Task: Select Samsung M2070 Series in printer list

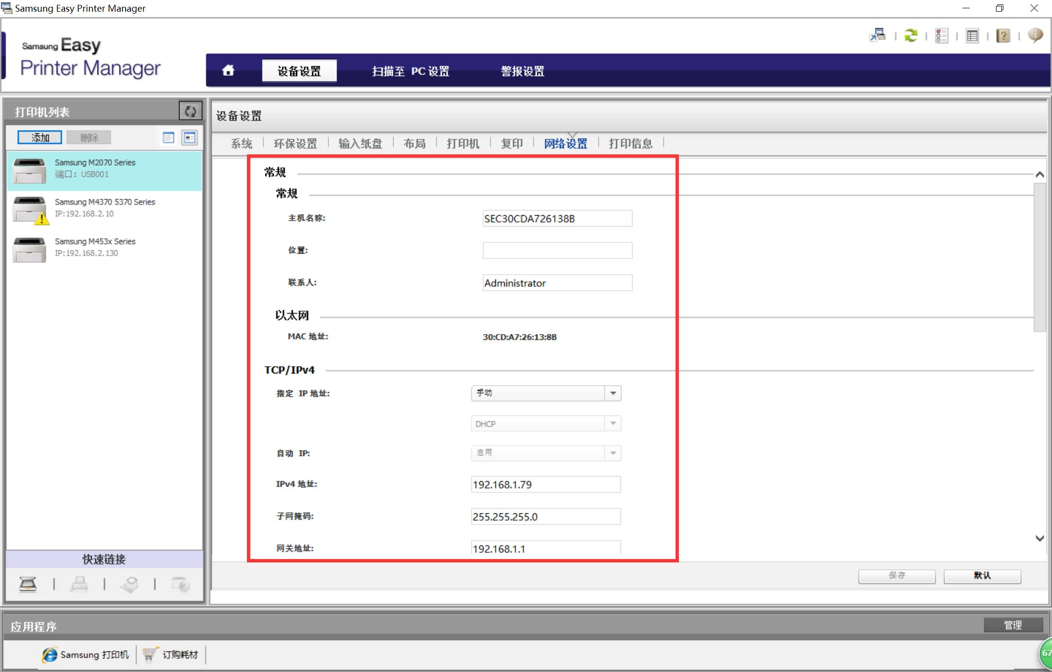Action: click(x=104, y=170)
